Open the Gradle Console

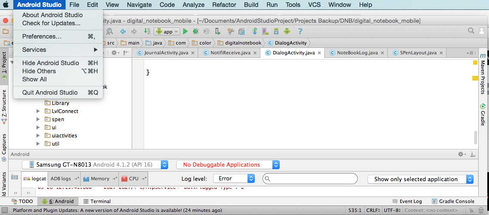[453, 201]
